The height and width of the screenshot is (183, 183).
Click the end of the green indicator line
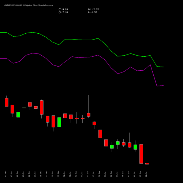click(163, 67)
